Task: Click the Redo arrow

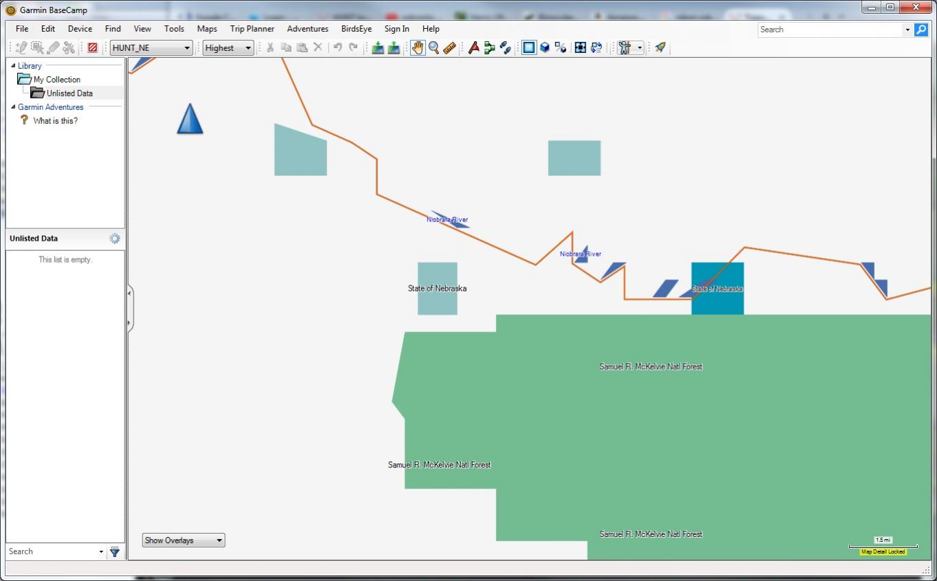Action: [x=354, y=47]
